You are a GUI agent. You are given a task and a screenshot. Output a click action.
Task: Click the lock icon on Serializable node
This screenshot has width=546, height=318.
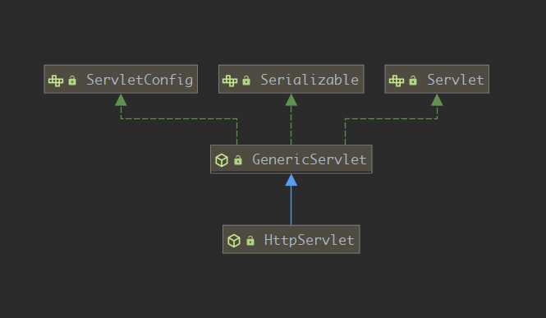click(246, 81)
